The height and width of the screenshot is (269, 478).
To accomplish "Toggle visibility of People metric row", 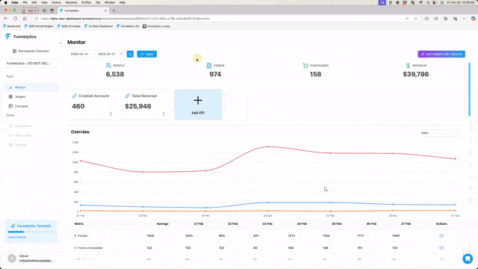I will pos(441,236).
